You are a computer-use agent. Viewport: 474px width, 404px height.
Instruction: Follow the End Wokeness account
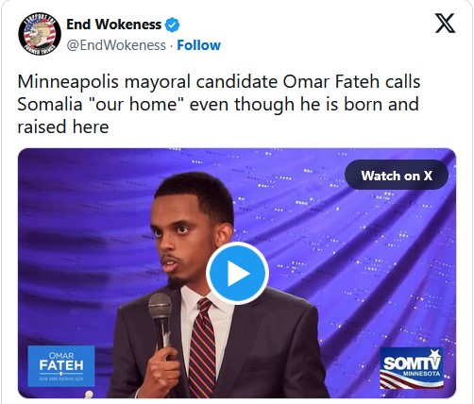pos(198,45)
